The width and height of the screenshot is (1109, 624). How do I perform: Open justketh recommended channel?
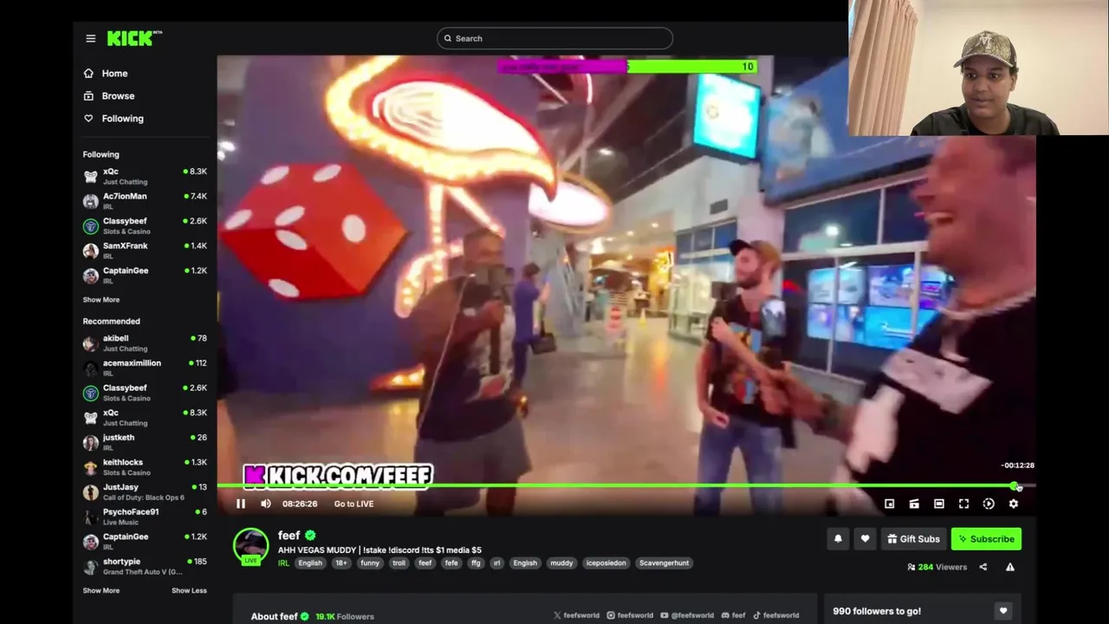(145, 442)
